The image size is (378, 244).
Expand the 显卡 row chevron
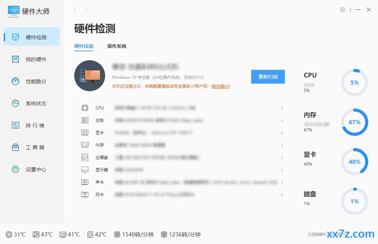[282, 133]
